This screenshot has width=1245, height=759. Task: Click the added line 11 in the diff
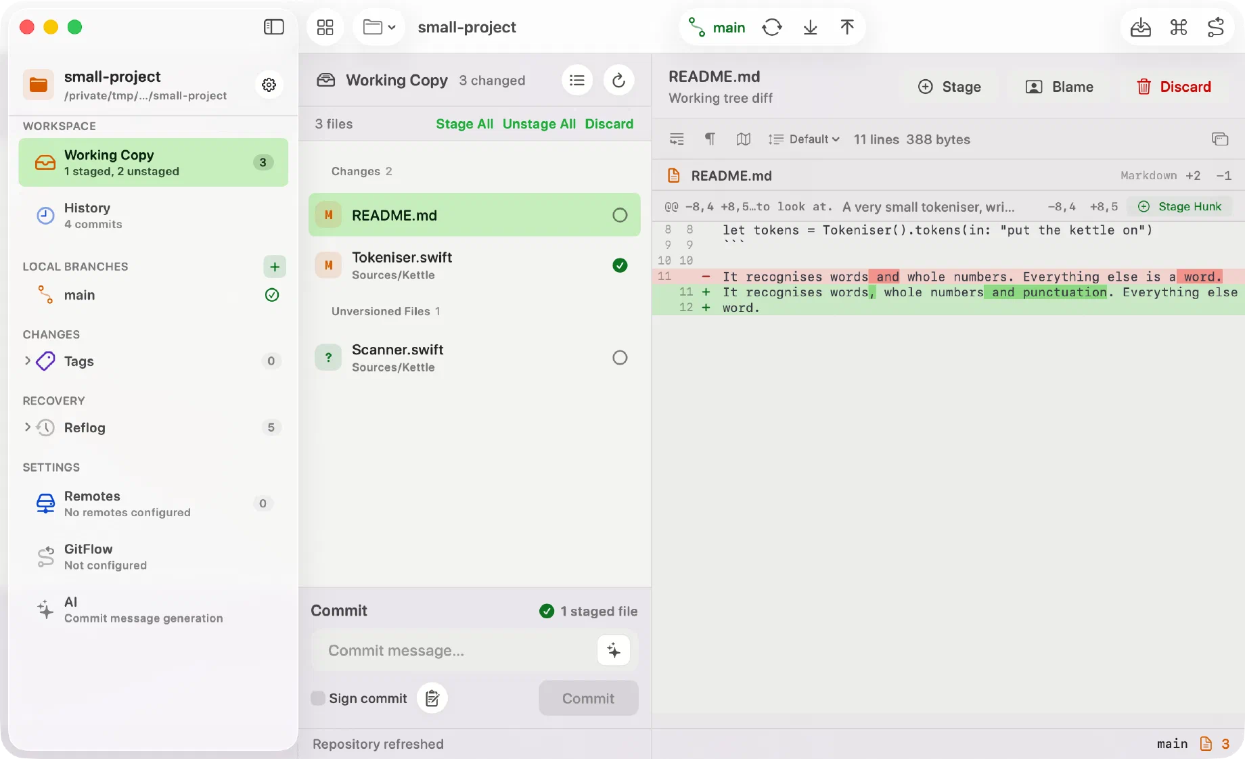pyautogui.click(x=948, y=292)
